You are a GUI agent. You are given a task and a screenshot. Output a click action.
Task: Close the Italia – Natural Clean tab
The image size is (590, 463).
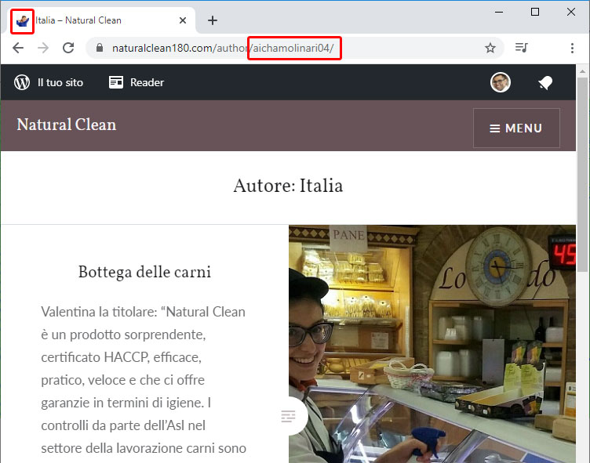(x=183, y=20)
